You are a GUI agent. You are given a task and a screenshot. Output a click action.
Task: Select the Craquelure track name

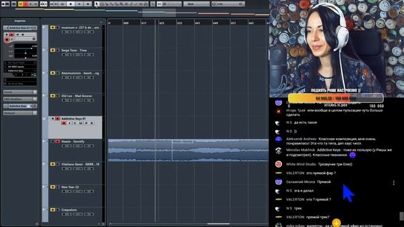point(69,210)
